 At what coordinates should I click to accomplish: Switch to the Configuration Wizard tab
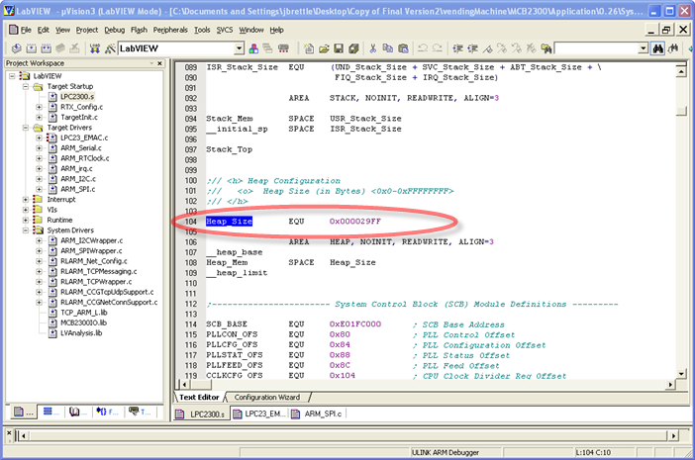click(266, 397)
